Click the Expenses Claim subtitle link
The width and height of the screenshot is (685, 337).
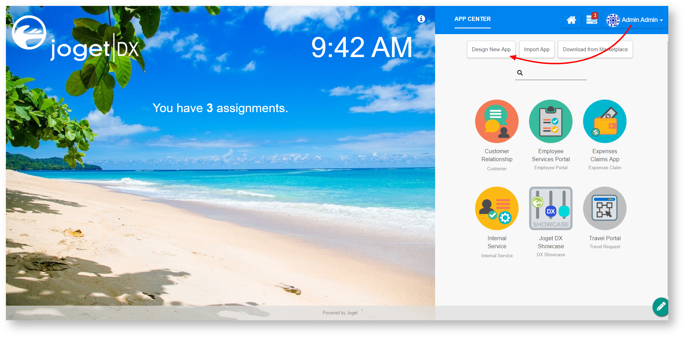tap(605, 167)
